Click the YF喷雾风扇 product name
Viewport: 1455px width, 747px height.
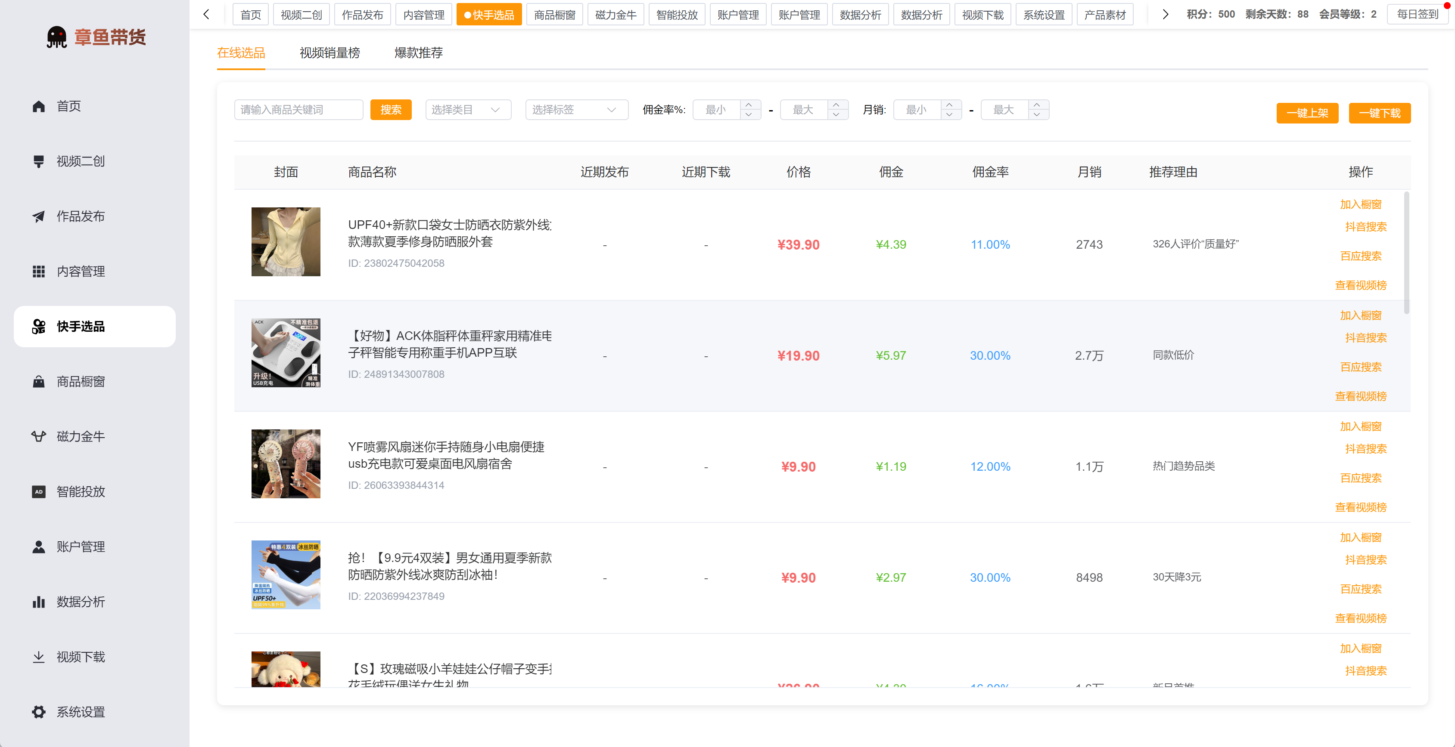[446, 455]
